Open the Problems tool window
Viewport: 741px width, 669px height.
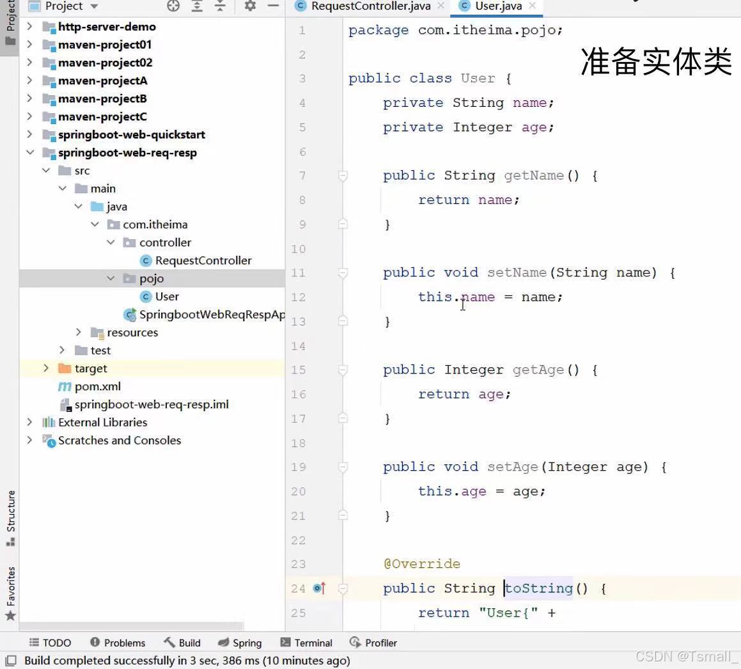coord(118,643)
